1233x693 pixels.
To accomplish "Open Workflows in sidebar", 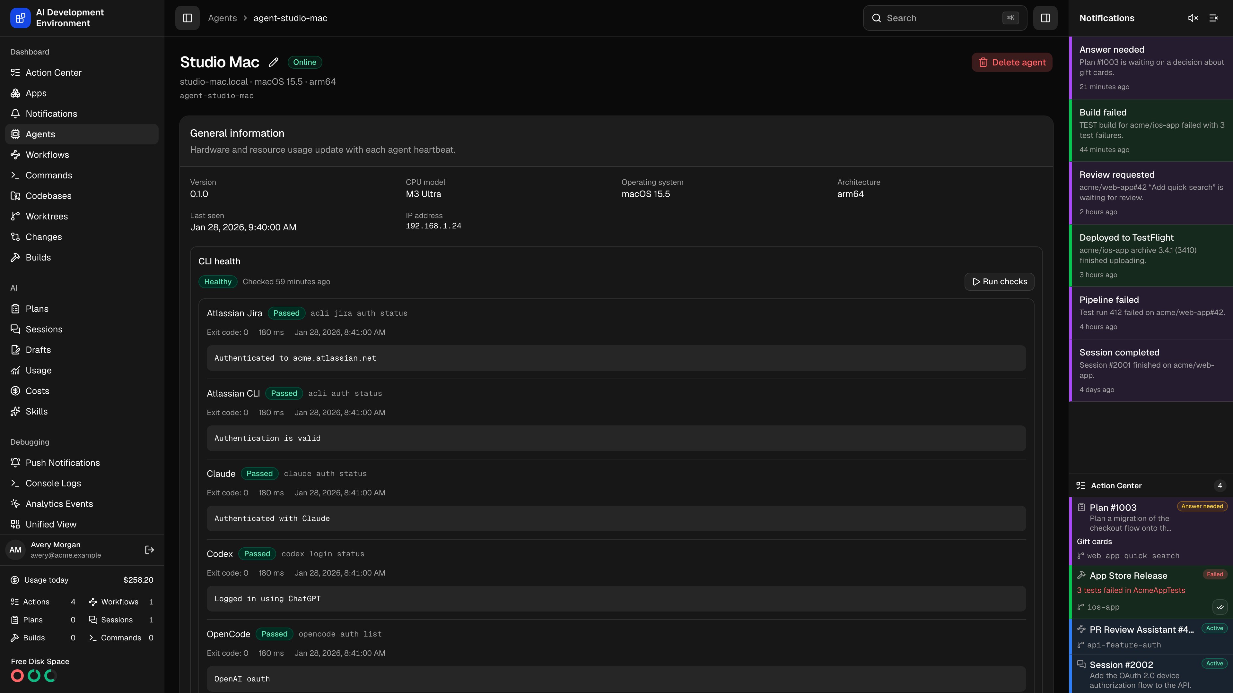I will point(81,155).
